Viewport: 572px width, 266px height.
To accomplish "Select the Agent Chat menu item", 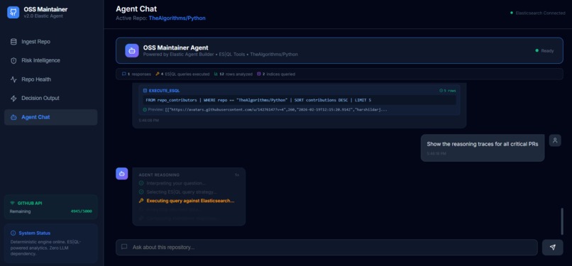I will point(50,117).
